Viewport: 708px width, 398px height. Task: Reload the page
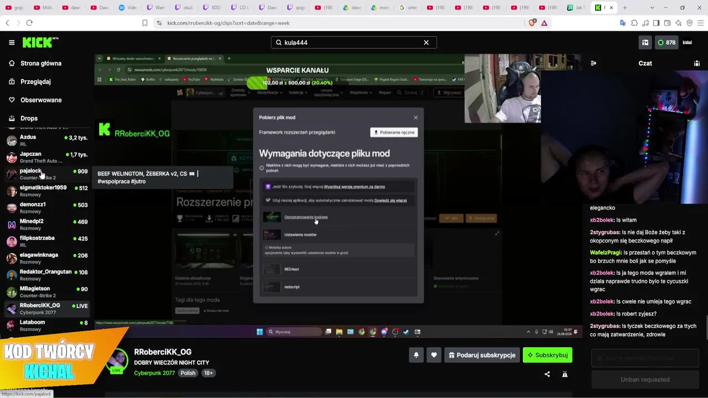pyautogui.click(x=29, y=23)
